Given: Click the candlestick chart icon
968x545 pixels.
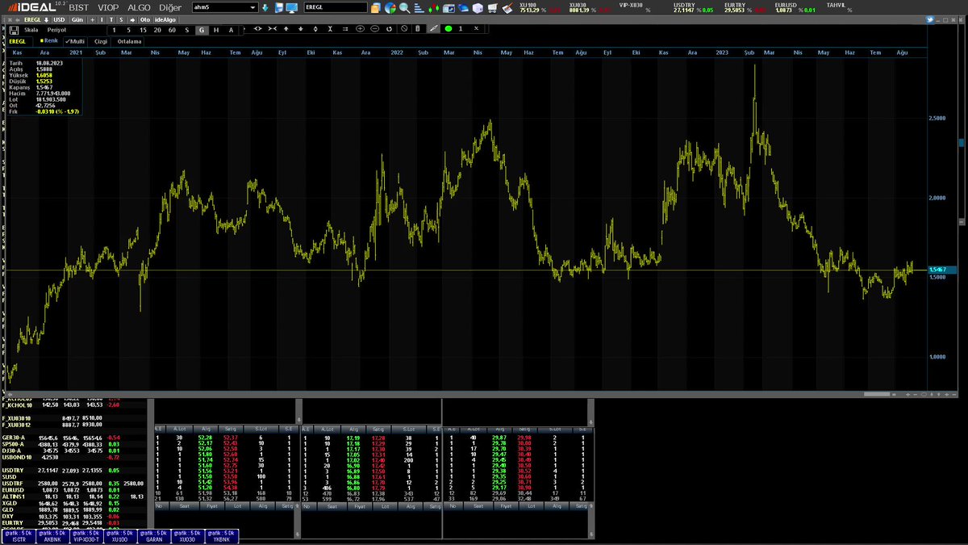Looking at the screenshot, I should (x=433, y=8).
